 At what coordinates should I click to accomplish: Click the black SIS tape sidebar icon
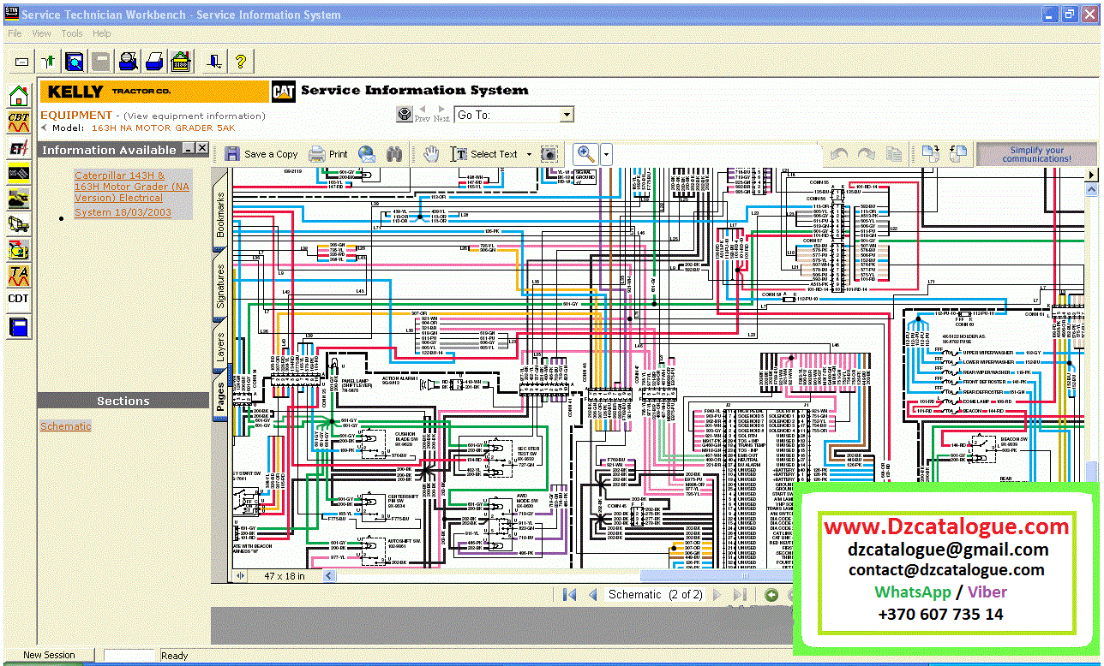tap(19, 173)
